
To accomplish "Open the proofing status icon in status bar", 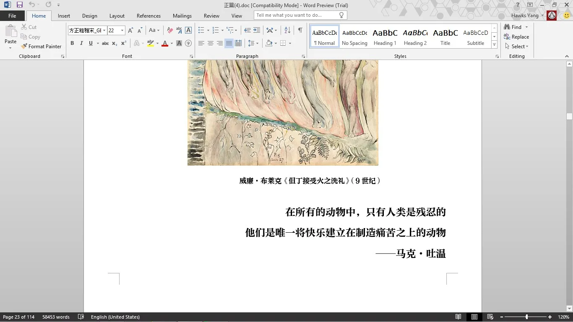I will pos(81,317).
